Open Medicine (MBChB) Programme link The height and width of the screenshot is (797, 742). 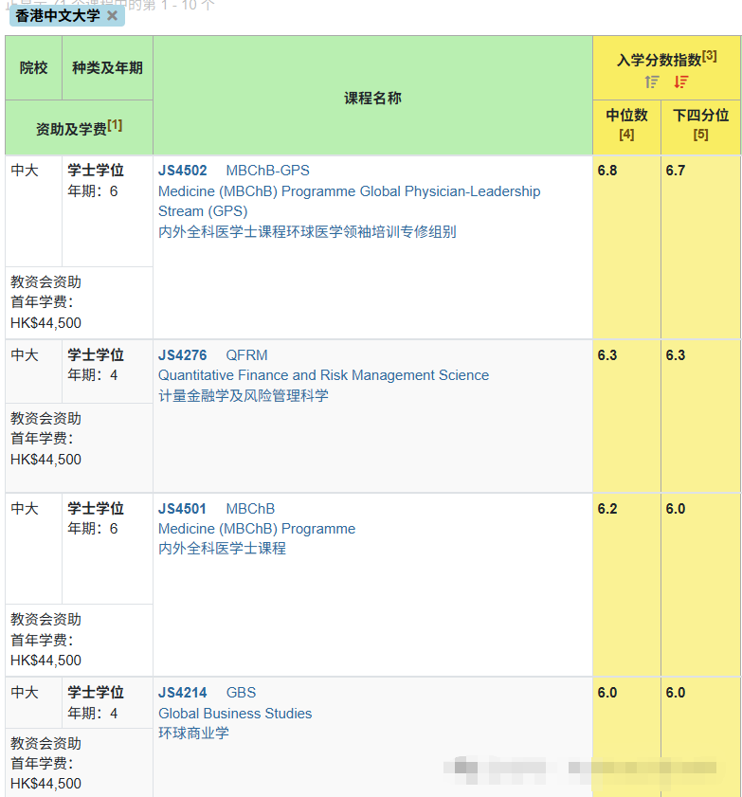tap(257, 529)
